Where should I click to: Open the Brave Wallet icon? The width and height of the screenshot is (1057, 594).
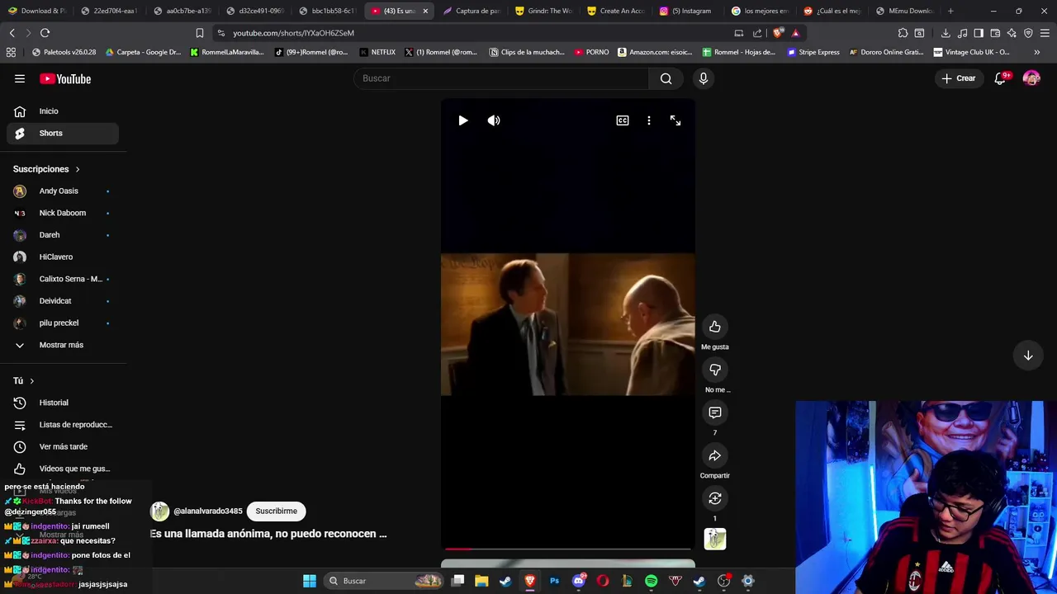pos(995,33)
